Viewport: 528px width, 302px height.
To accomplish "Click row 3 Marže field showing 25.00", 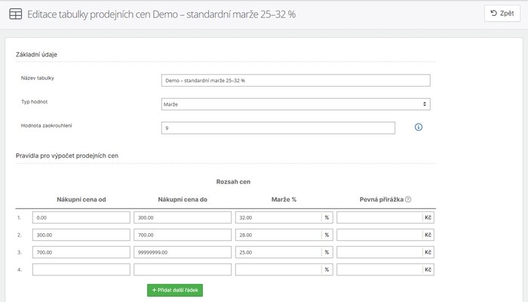I will click(278, 252).
